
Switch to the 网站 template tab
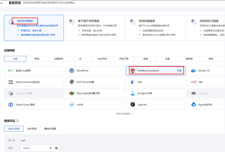(x=37, y=59)
